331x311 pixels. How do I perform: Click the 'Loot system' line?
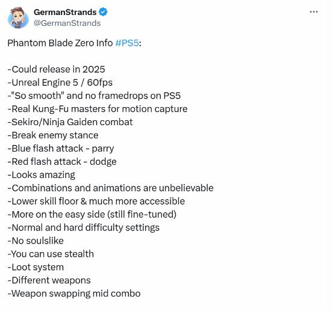click(x=36, y=267)
